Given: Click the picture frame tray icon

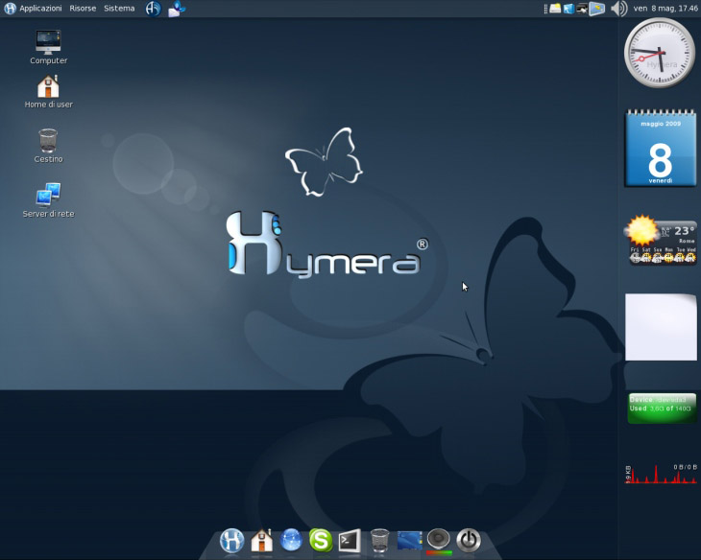Looking at the screenshot, I should click(597, 9).
